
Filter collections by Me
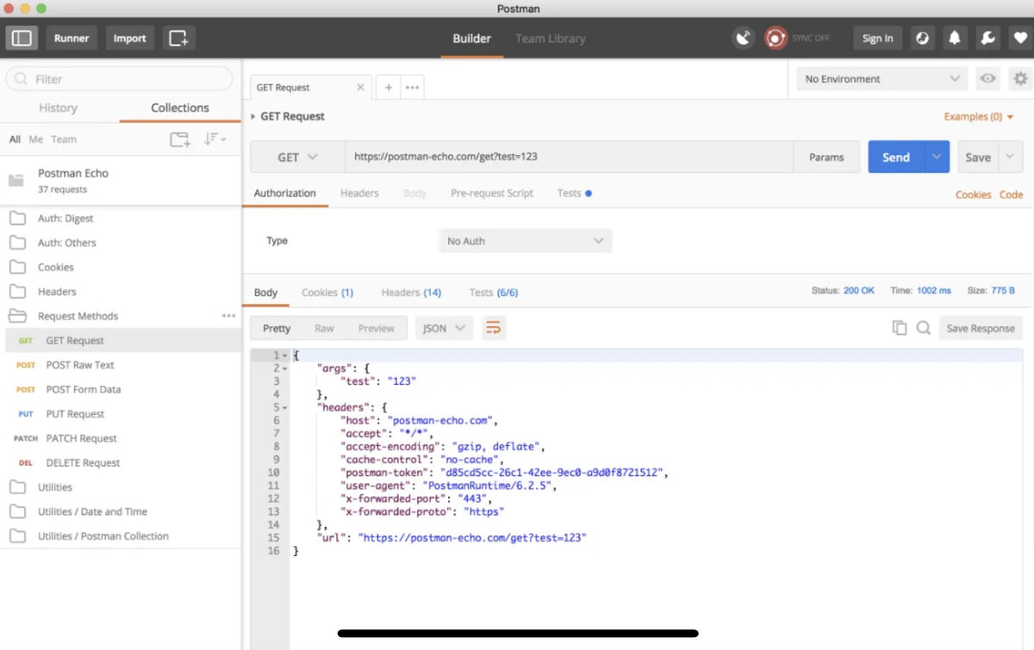(x=35, y=139)
